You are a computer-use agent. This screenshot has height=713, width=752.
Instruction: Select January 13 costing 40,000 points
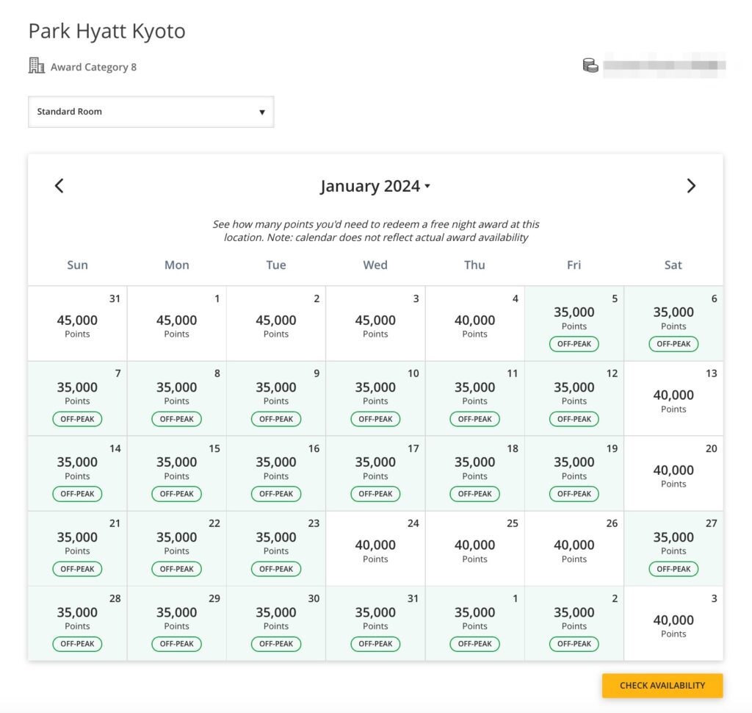[x=673, y=398]
